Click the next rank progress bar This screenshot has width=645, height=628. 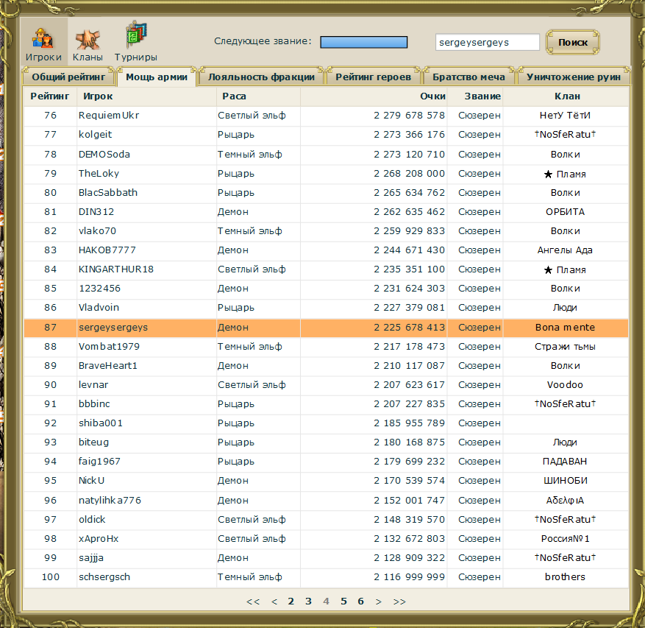click(364, 42)
